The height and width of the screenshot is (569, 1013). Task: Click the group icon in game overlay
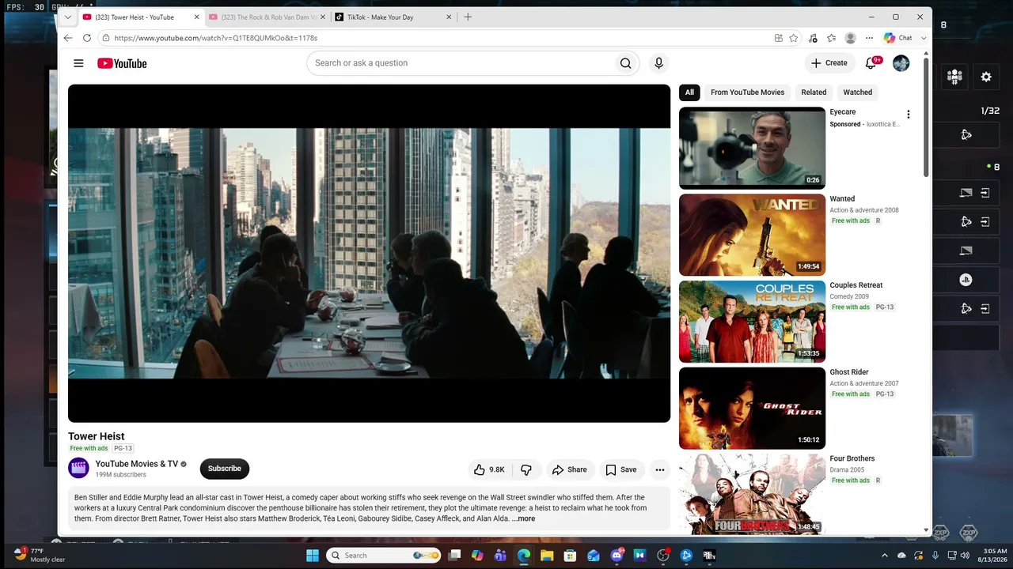[954, 77]
